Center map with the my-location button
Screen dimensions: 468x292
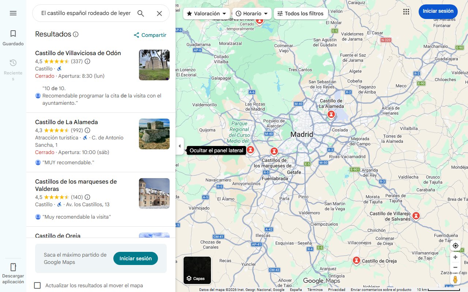pos(455,246)
